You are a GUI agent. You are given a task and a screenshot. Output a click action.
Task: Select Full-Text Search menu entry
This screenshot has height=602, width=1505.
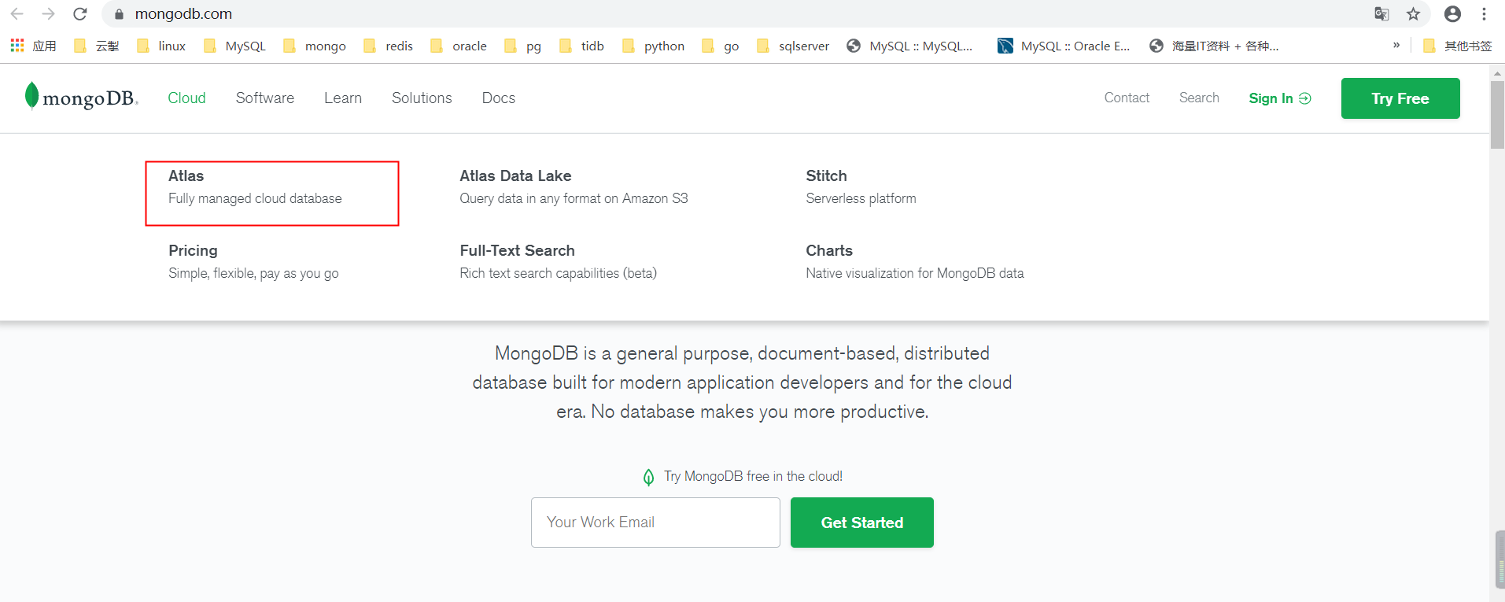(x=558, y=261)
